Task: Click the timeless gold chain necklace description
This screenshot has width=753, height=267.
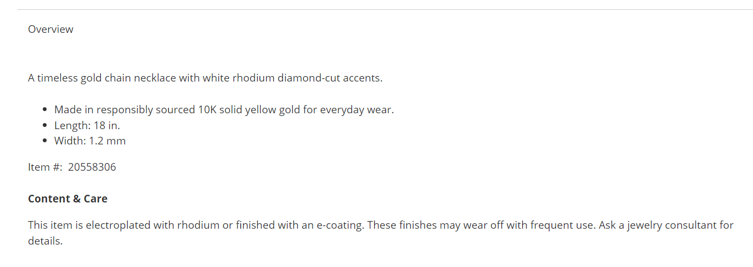Action: tap(205, 78)
